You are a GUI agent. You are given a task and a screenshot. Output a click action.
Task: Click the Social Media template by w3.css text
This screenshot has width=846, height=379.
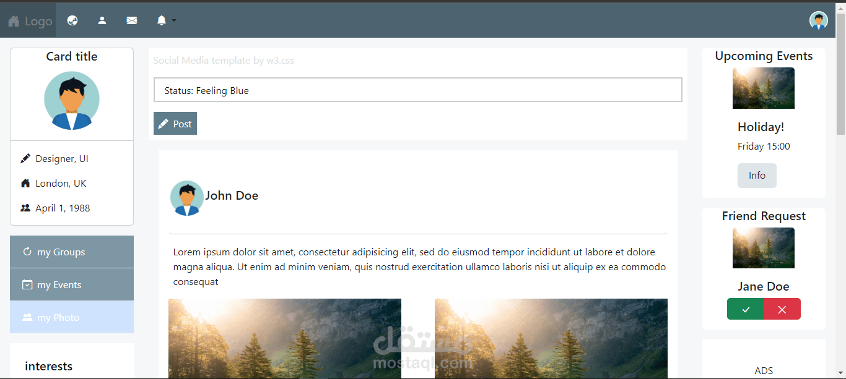(224, 60)
